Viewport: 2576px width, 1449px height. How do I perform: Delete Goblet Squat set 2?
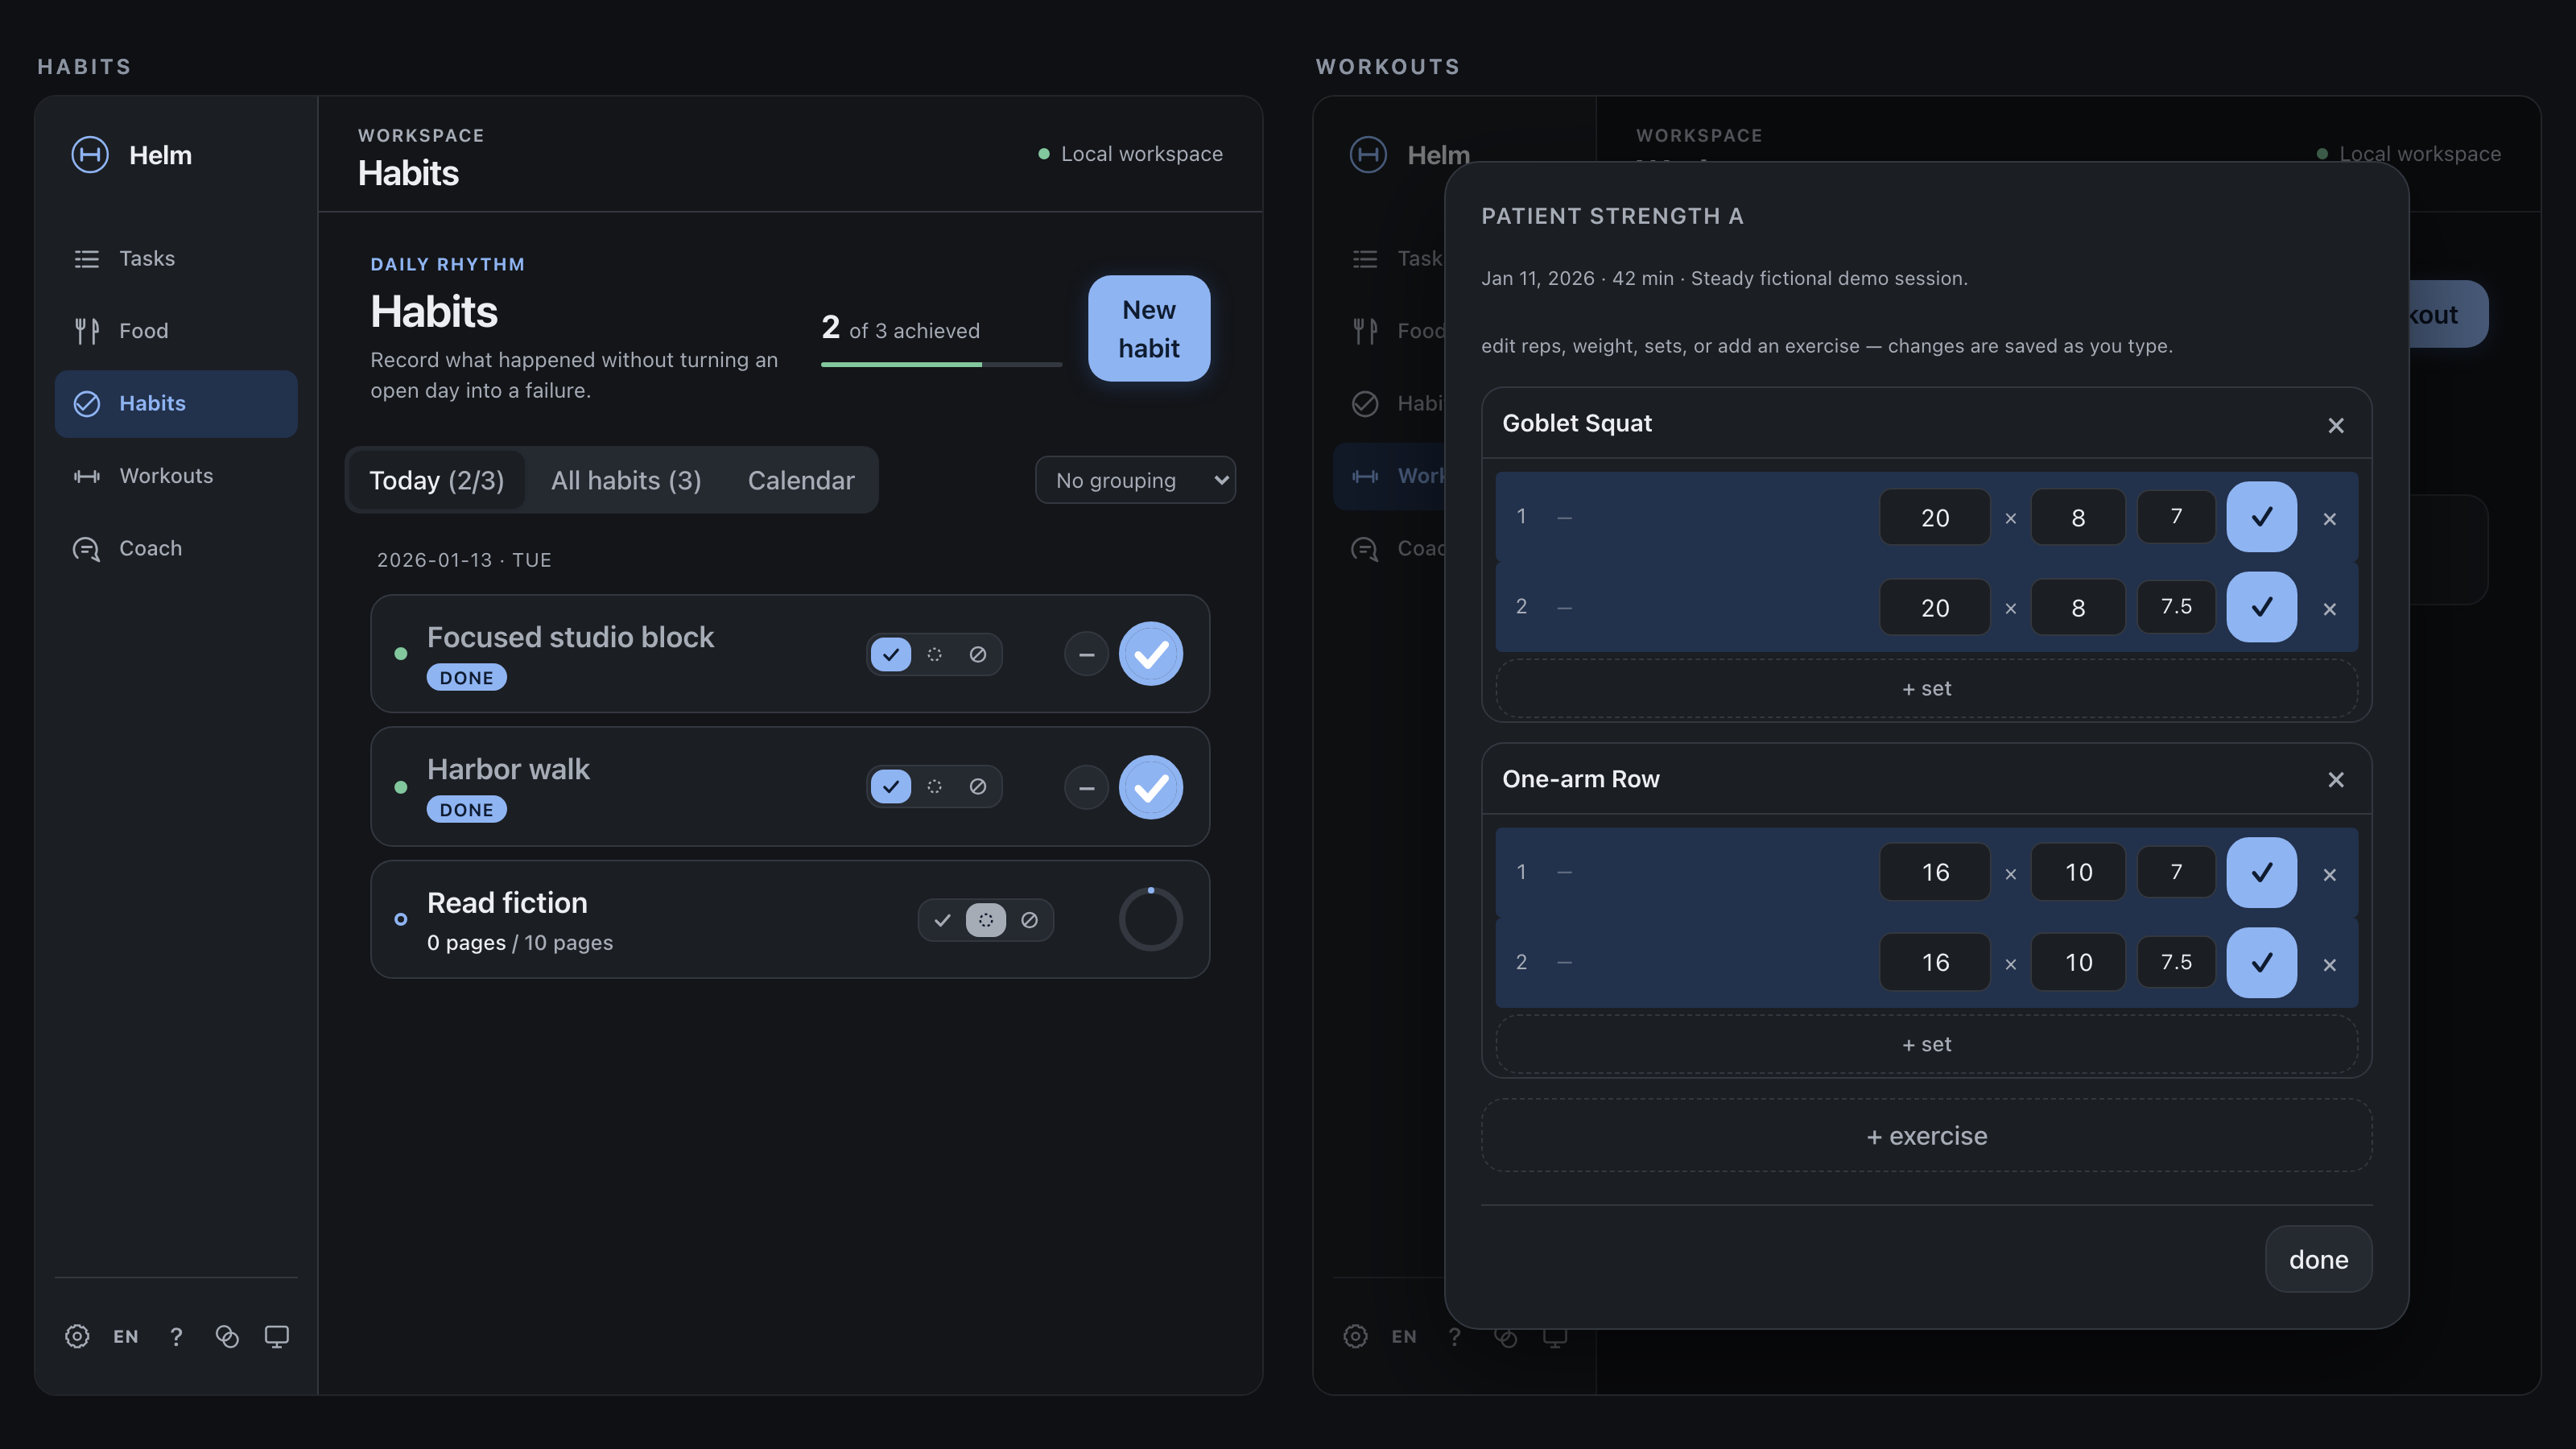click(2330, 609)
